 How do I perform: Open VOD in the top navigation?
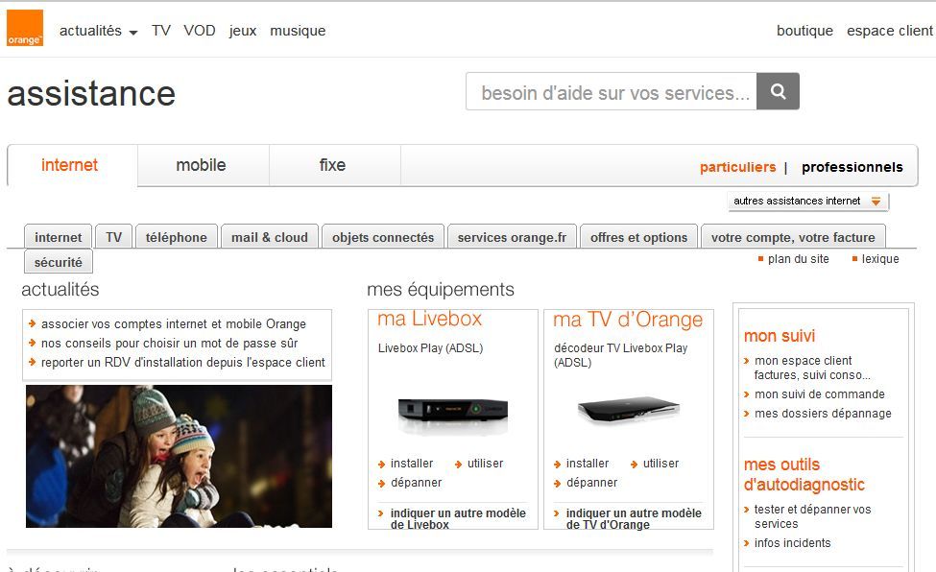coord(200,31)
